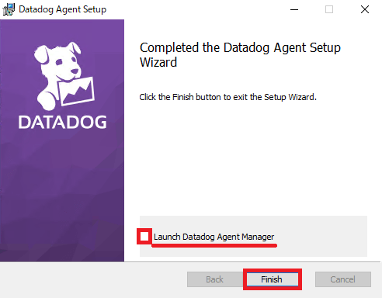Screen dimensions: 382x298
Task: Minimize the Datadog Agent Setup window
Action: coord(294,9)
